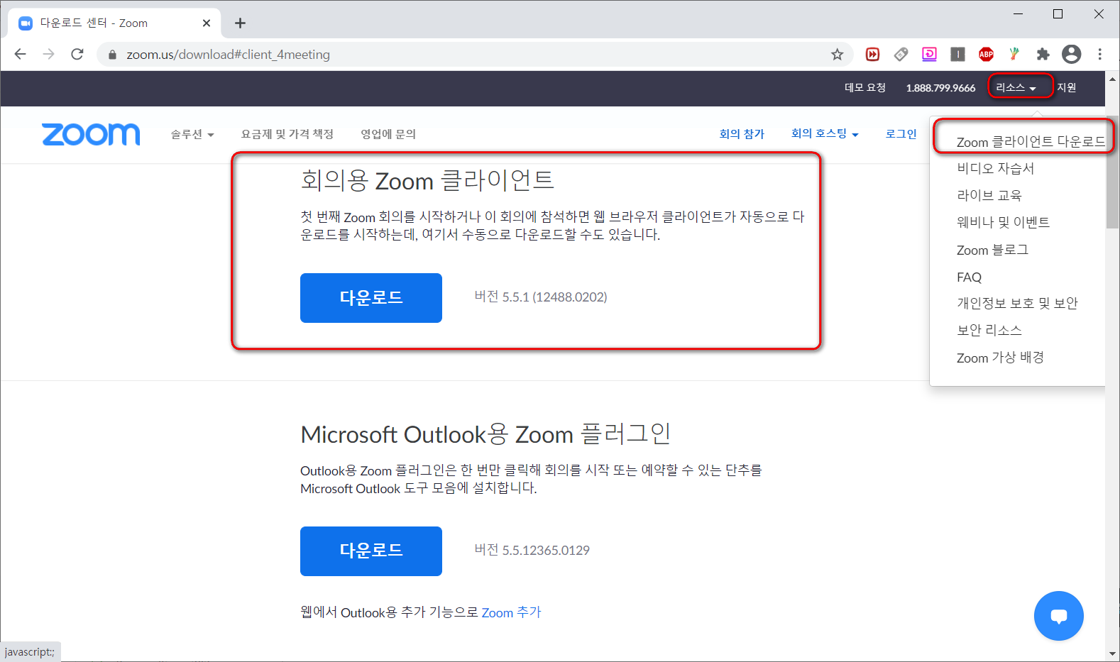Click the Zoom logo

(x=91, y=134)
